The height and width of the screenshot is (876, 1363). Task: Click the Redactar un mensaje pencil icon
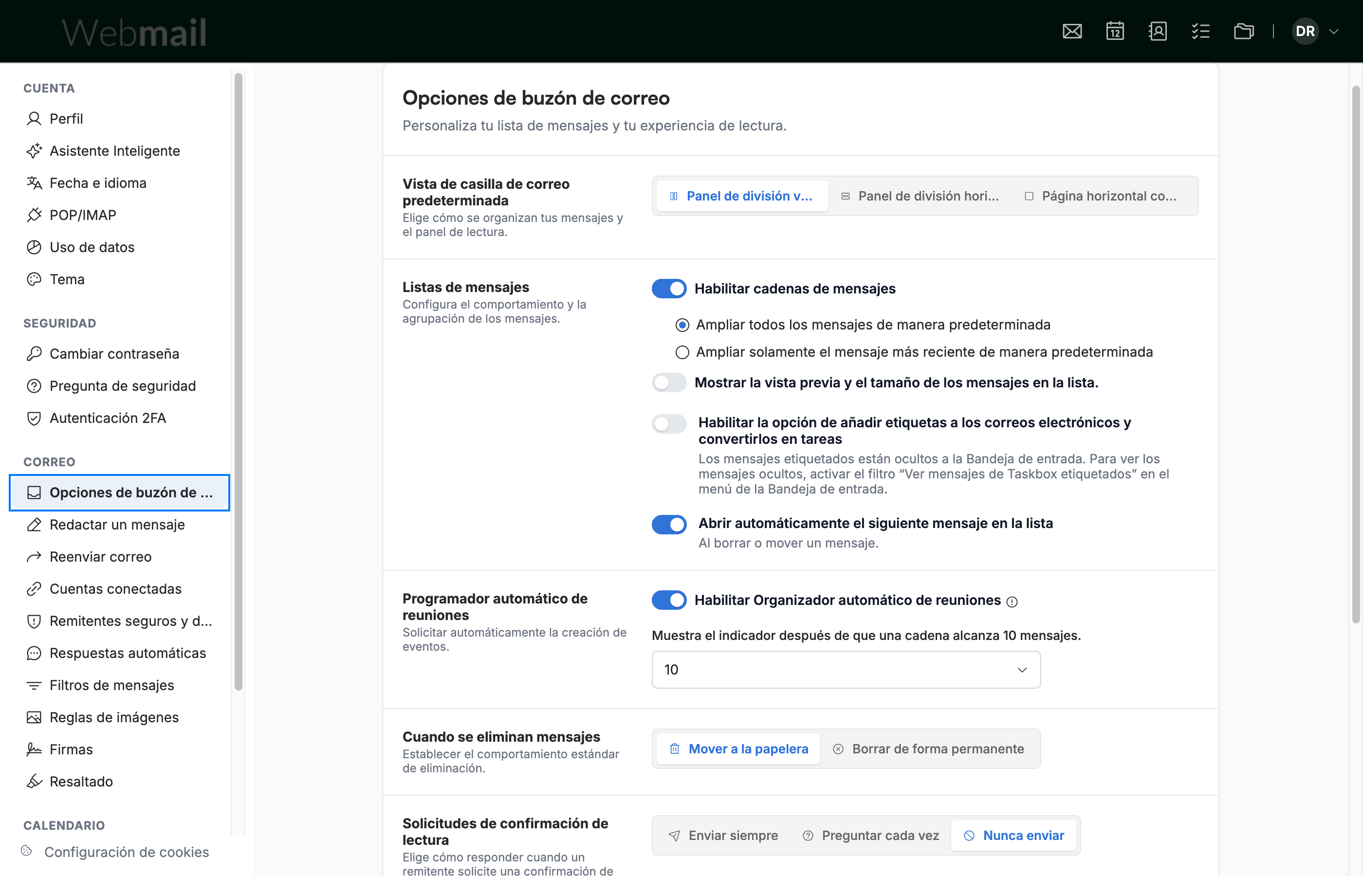tap(34, 525)
